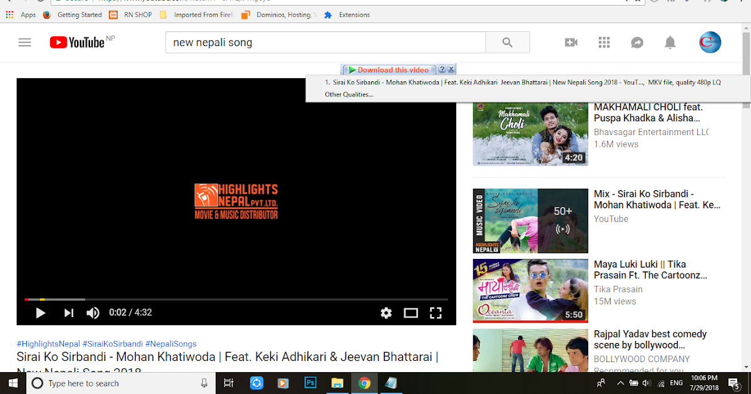Open Task View on the taskbar
Screen dimensions: 751x394
[228, 383]
